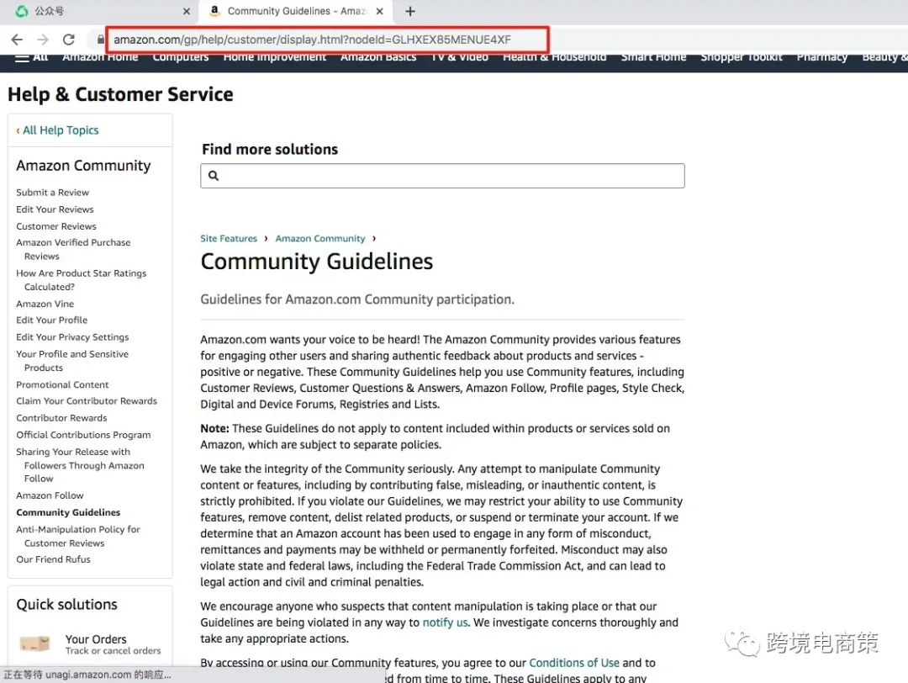Open Edit Your Reviews help topic
The height and width of the screenshot is (683, 908).
coord(55,209)
